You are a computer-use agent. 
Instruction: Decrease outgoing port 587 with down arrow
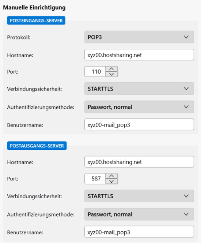pyautogui.click(x=111, y=181)
